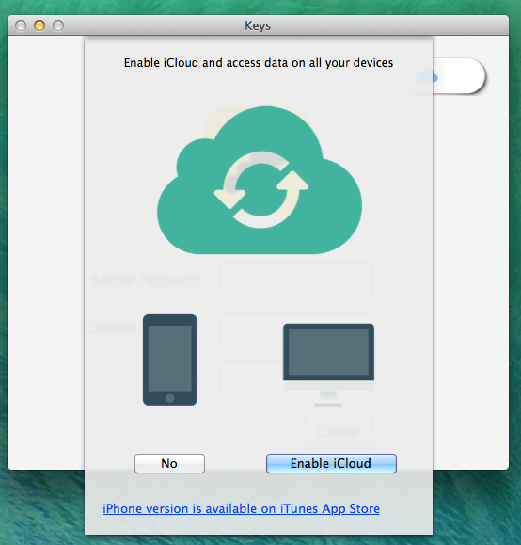521x545 pixels.
Task: Select the dialog heading about enabling iCloud
Action: click(259, 63)
